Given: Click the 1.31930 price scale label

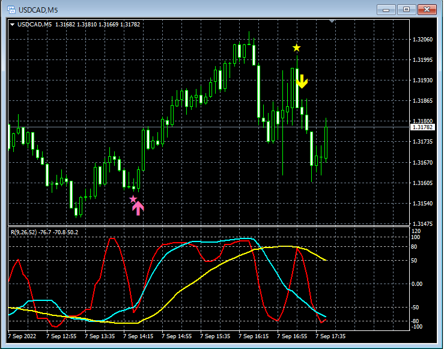Looking at the screenshot, I should (x=422, y=80).
